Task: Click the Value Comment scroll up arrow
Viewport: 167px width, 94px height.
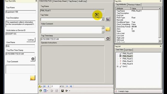Action: point(103,28)
